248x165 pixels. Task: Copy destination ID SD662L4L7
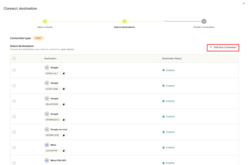(x=64, y=73)
